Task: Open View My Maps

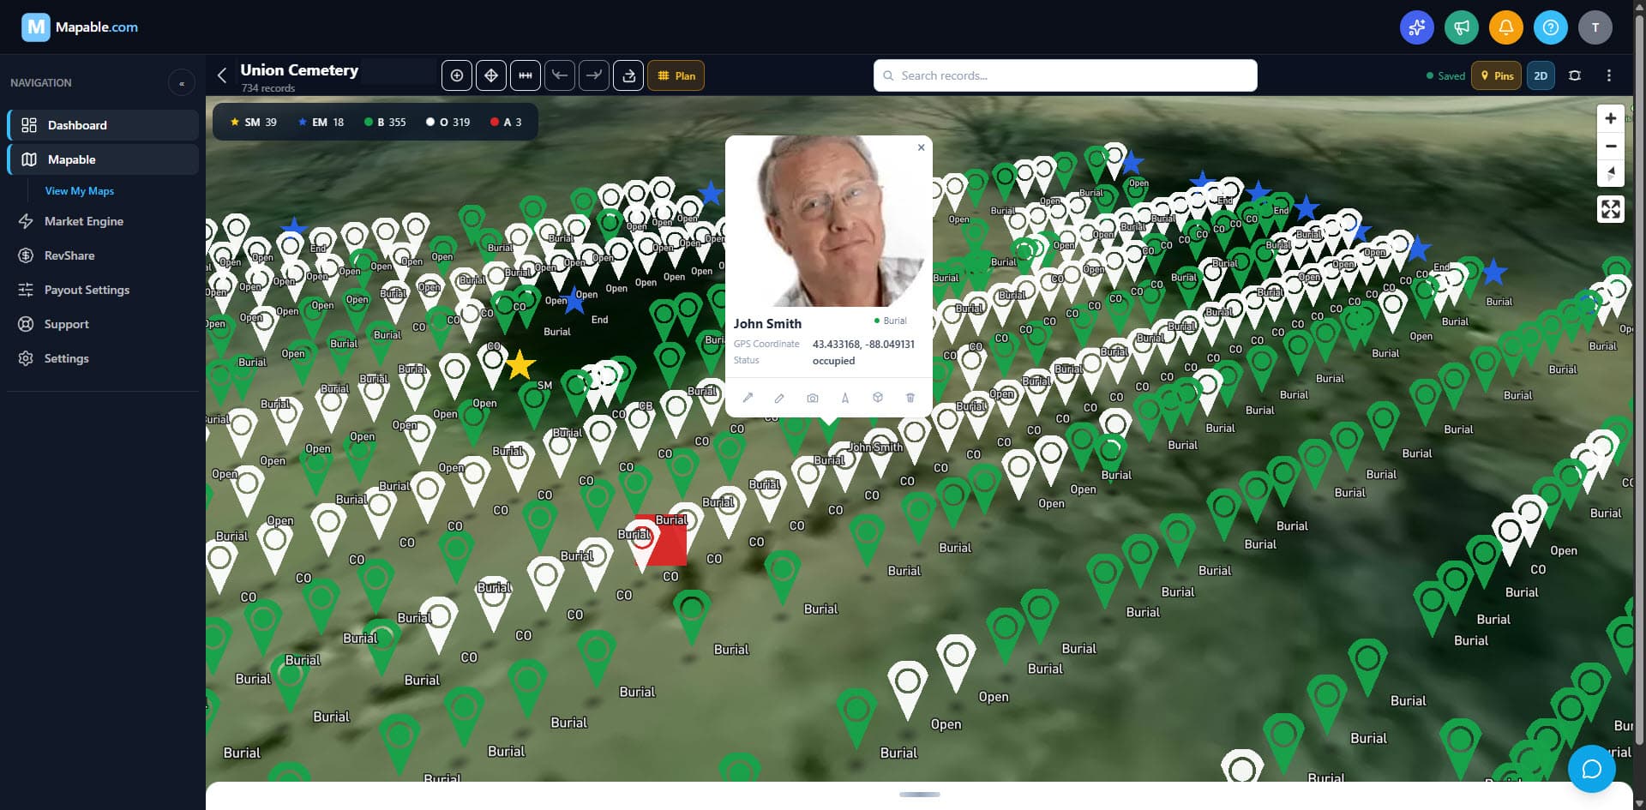Action: point(80,190)
